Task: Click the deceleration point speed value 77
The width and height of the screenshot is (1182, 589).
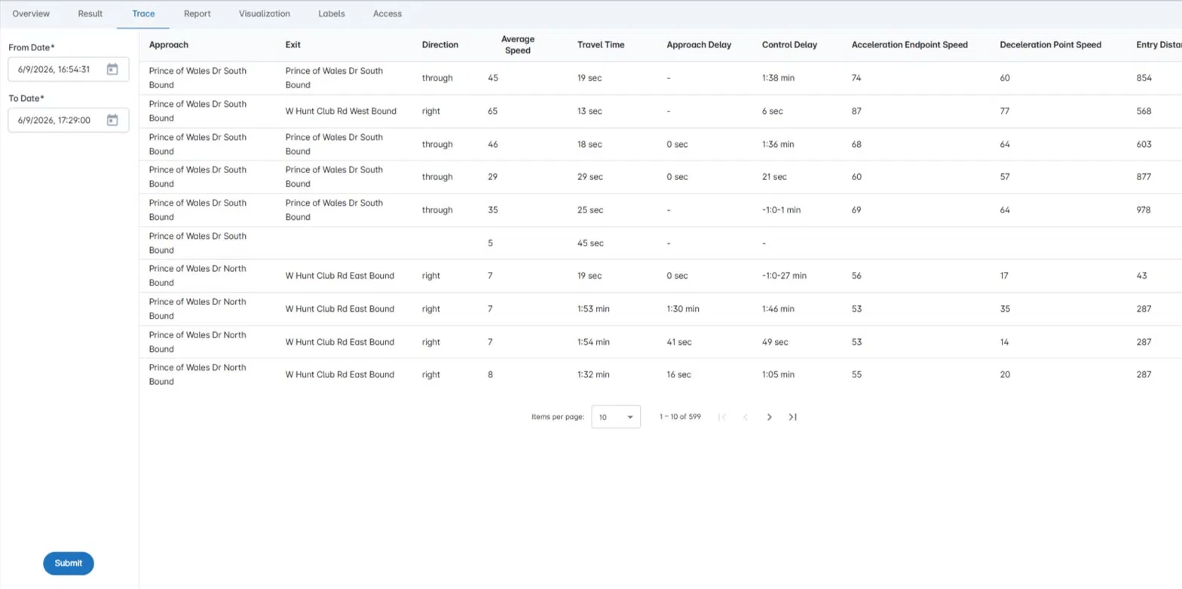Action: (x=1005, y=111)
